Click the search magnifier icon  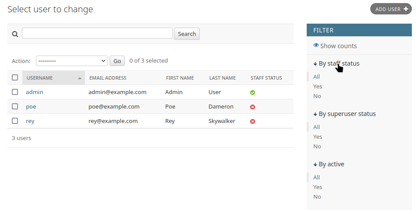coord(15,34)
